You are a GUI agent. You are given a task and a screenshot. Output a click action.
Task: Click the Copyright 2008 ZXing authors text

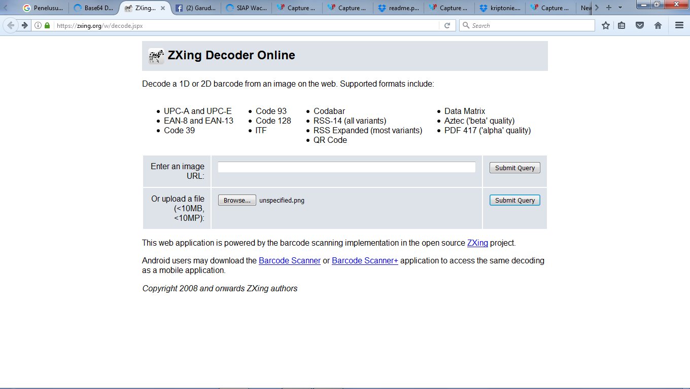coord(220,288)
